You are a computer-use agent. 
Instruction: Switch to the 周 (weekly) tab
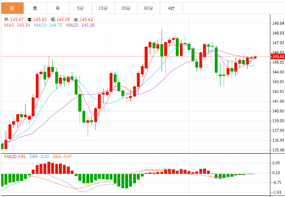tap(35, 8)
